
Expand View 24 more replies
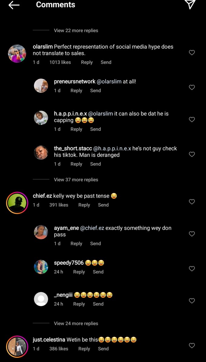pyautogui.click(x=76, y=323)
